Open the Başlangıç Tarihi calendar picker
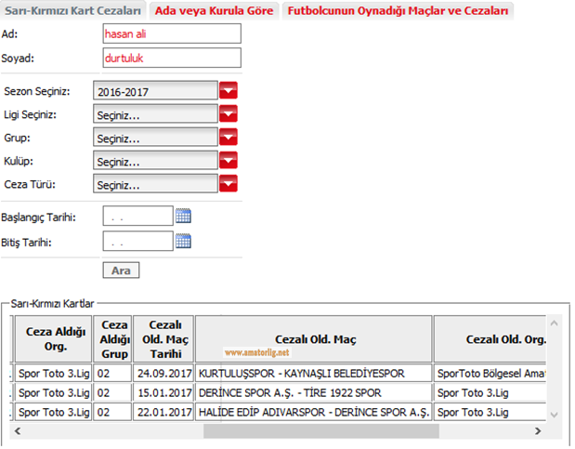 pyautogui.click(x=184, y=216)
